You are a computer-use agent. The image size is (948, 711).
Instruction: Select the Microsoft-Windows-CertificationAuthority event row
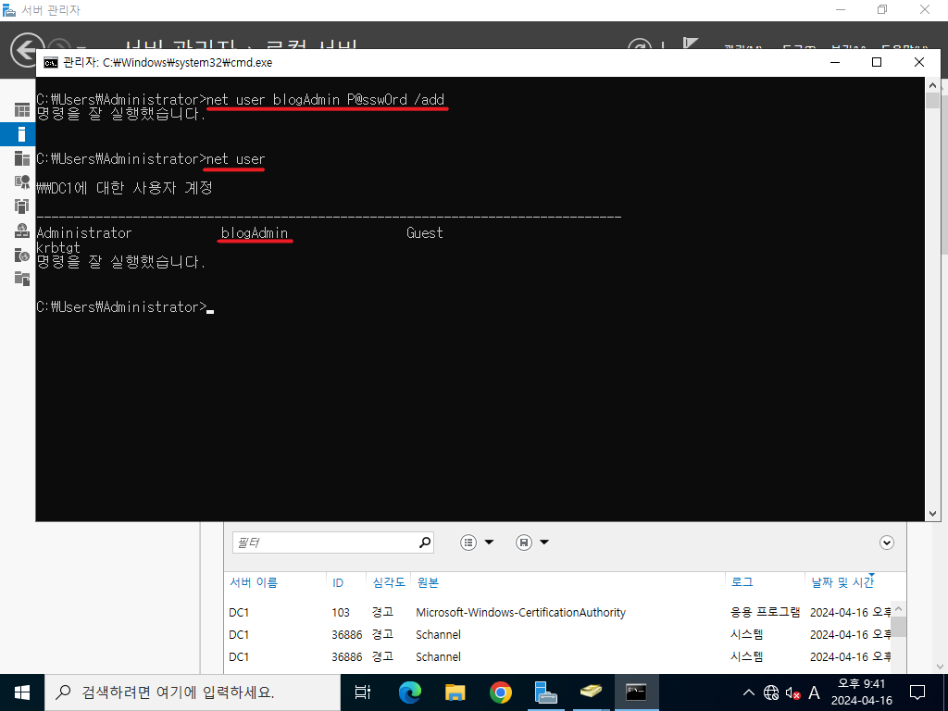click(560, 613)
